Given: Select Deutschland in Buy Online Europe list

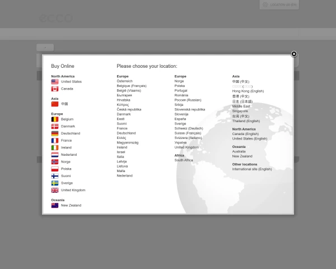Looking at the screenshot, I should (71, 133).
